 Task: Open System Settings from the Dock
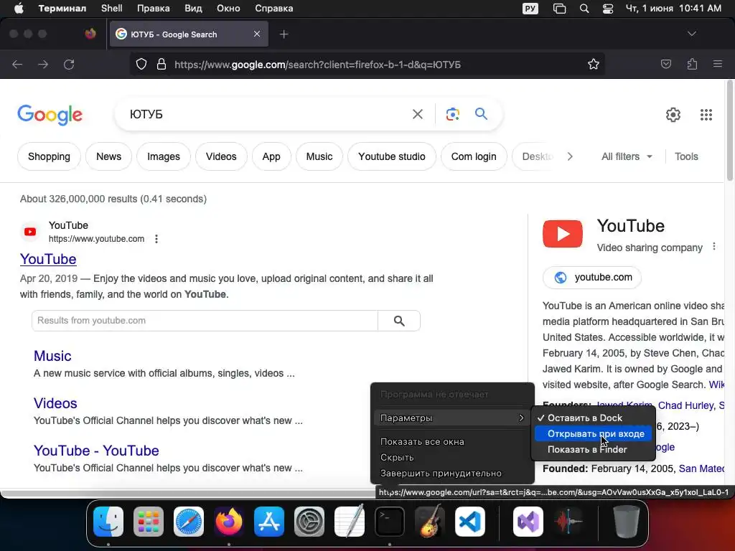pos(309,522)
